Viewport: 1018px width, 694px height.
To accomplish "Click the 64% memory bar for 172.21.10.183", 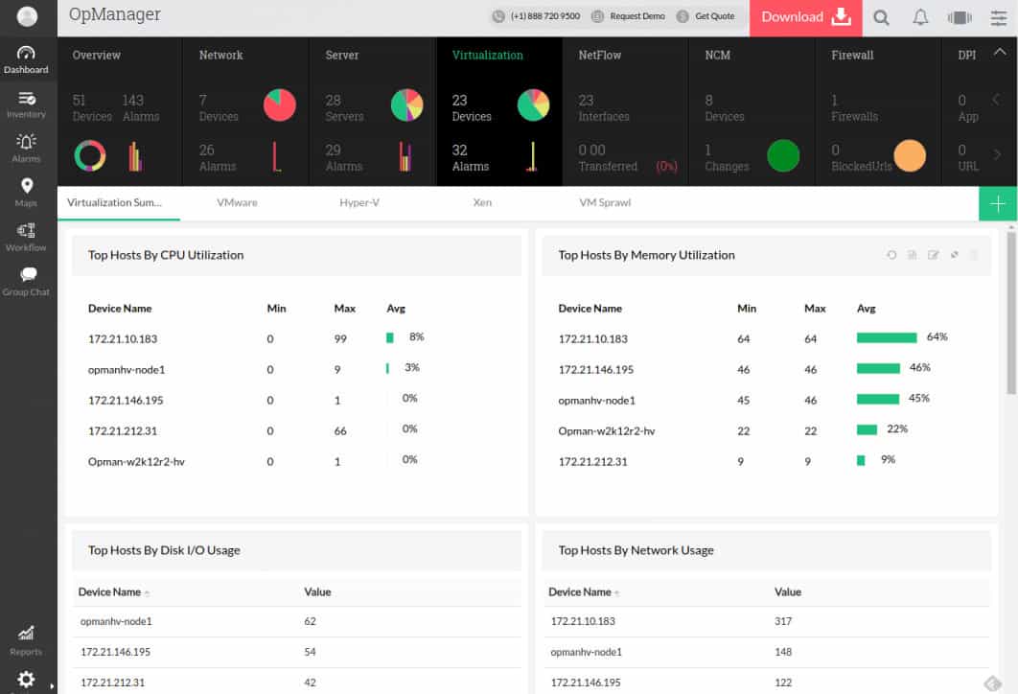I will coord(887,337).
